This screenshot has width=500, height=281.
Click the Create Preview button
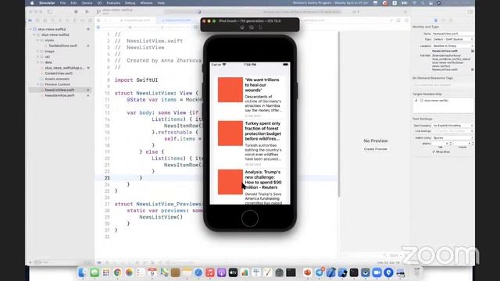point(375,149)
